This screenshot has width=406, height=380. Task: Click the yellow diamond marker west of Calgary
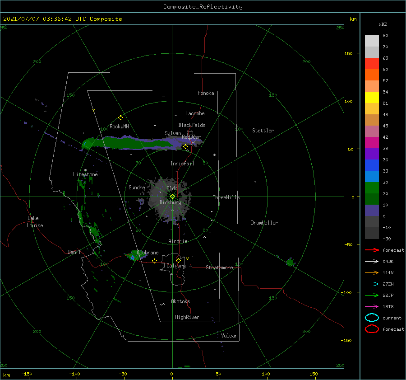pos(154,261)
